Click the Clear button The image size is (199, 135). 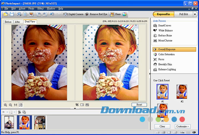(x=162, y=126)
